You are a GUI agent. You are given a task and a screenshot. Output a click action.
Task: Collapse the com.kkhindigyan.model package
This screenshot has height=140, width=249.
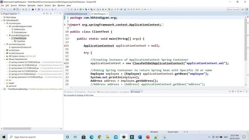click(x=7, y=26)
